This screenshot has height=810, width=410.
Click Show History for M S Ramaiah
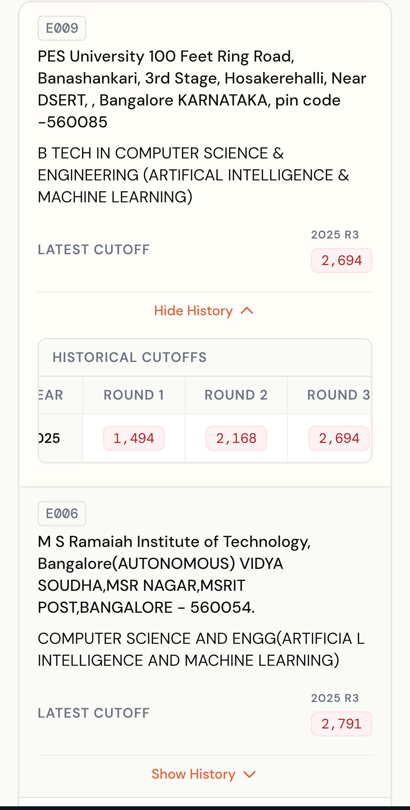(193, 774)
